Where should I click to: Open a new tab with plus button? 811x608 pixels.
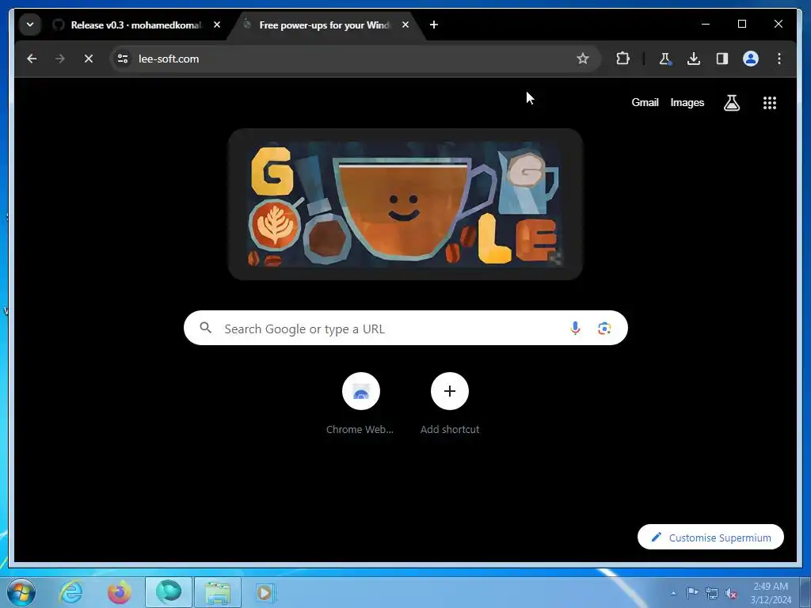[x=434, y=25]
